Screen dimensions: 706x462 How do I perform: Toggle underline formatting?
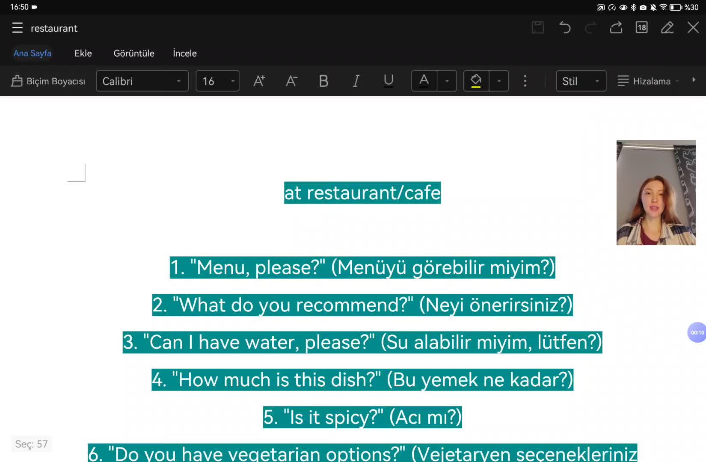click(389, 81)
